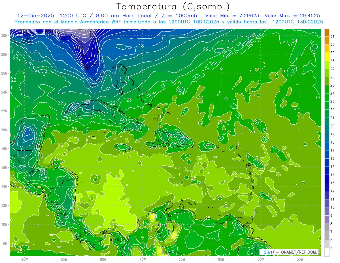The height and width of the screenshot is (263, 340).
Task: Click the 55W longitude axis label
Action: click(300, 259)
